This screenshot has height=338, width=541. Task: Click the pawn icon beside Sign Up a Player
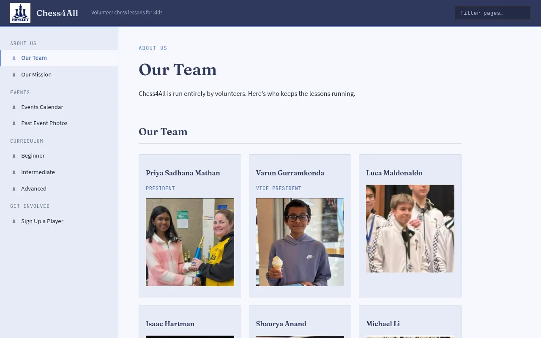click(14, 221)
